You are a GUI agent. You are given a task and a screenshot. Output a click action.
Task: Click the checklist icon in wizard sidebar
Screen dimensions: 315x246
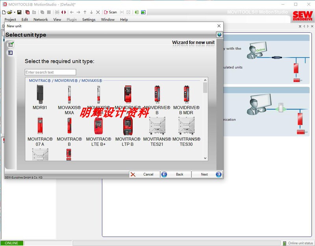click(11, 44)
